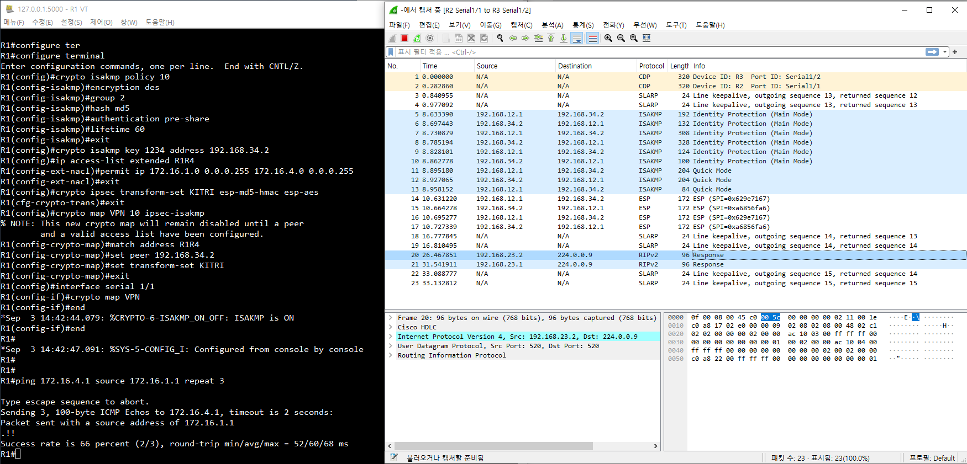
Task: Click the display filter input field
Action: point(660,52)
